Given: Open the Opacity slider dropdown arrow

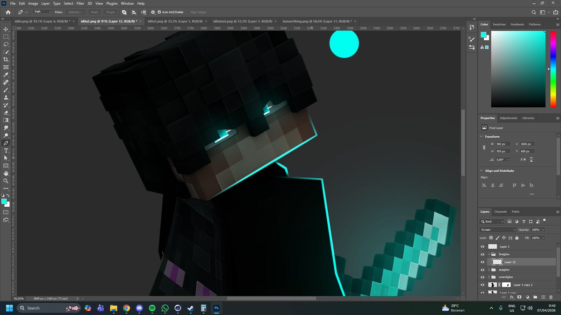Looking at the screenshot, I should coord(542,230).
